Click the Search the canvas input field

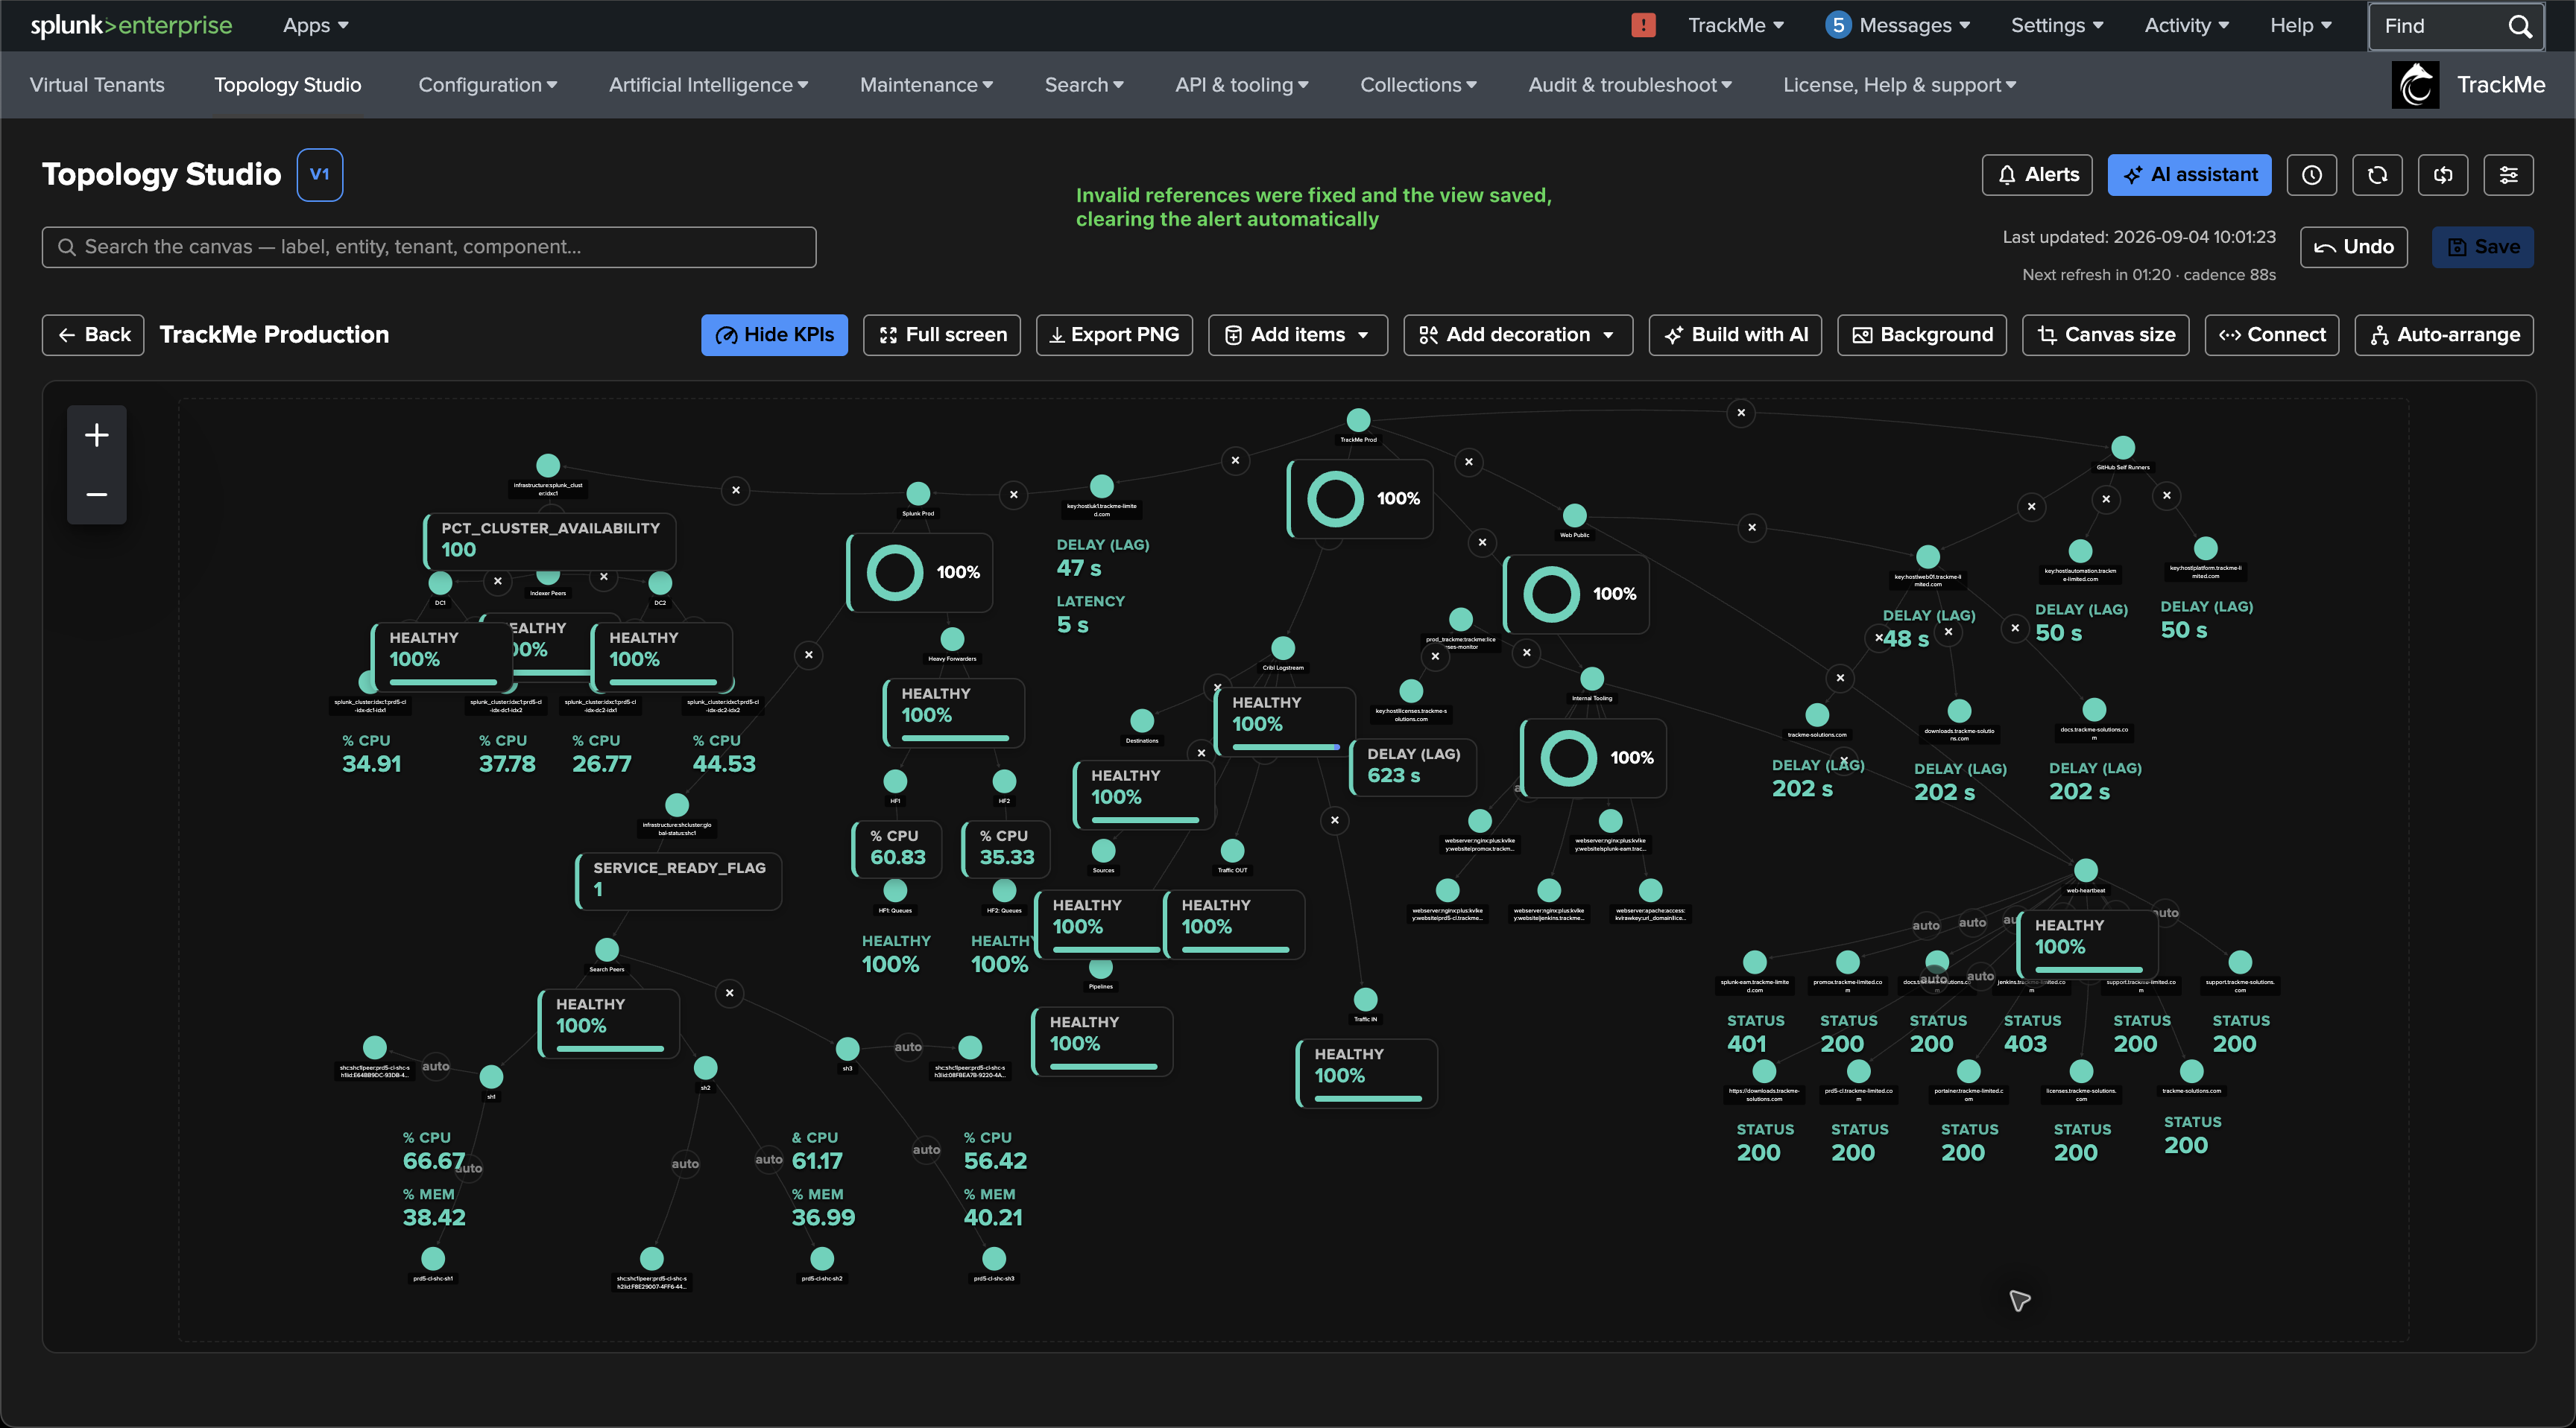pos(429,247)
